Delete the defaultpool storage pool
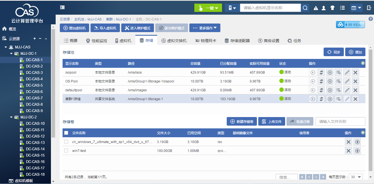374x184 pixels. click(355, 90)
